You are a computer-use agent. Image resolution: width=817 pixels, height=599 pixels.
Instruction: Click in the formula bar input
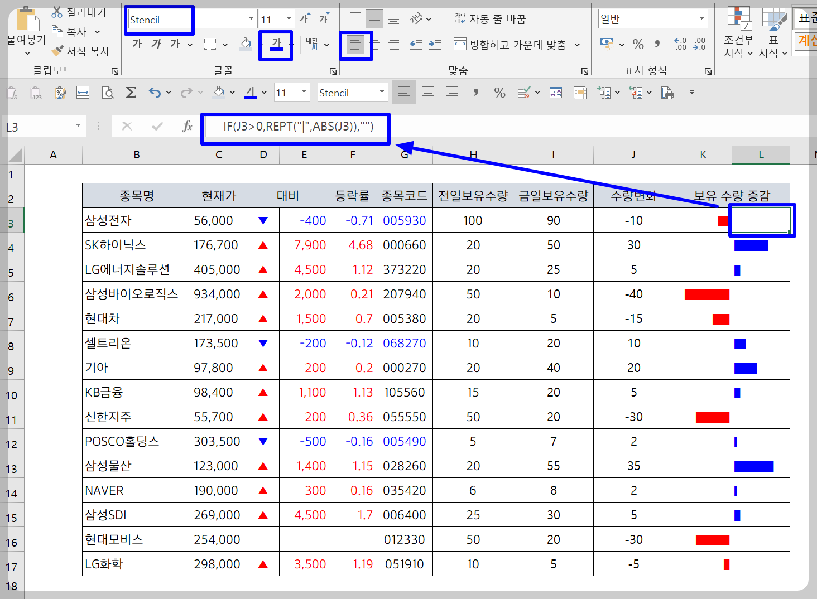coord(512,127)
